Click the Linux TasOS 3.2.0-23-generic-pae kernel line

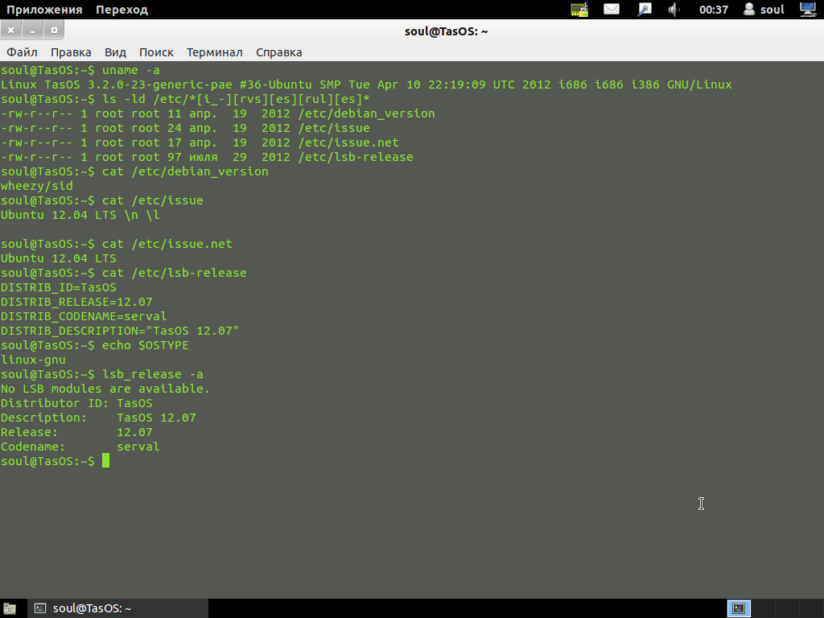[x=366, y=84]
